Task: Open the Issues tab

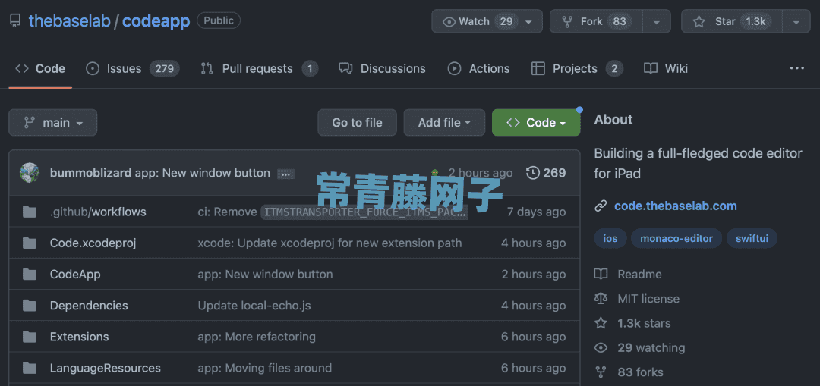Action: [x=133, y=68]
